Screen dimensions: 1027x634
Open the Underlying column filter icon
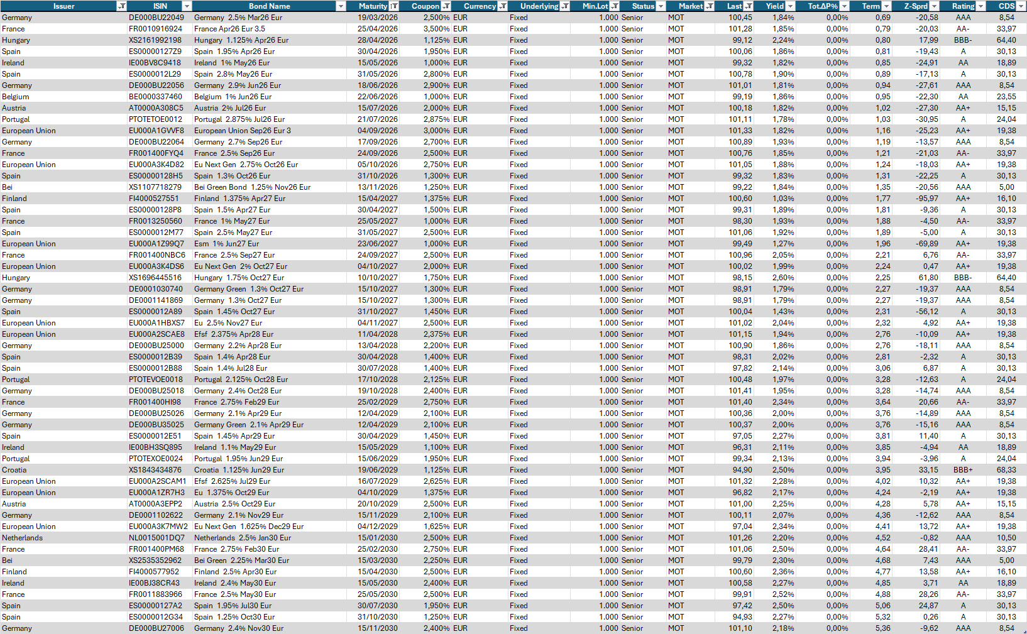pos(564,6)
